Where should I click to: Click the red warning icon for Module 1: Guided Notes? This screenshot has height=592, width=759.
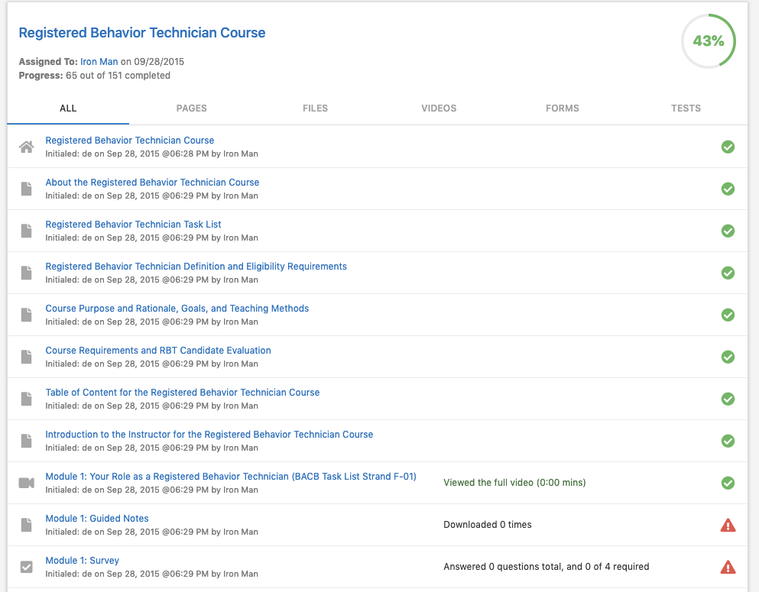click(x=728, y=525)
